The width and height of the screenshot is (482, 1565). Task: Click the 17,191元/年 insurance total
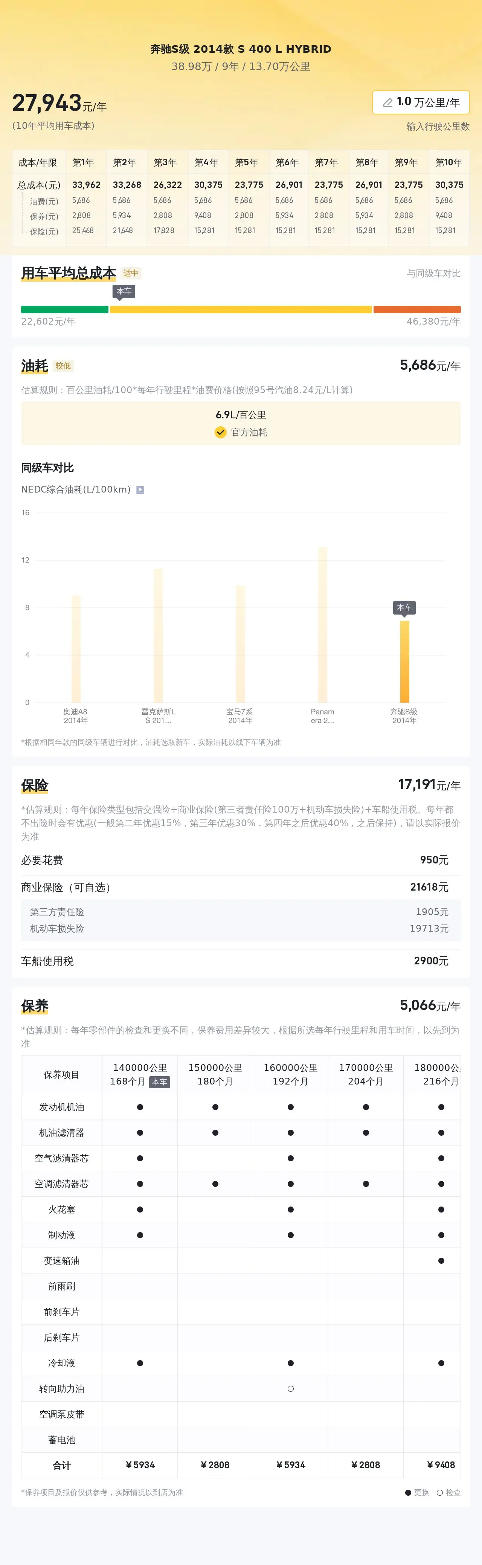click(429, 785)
